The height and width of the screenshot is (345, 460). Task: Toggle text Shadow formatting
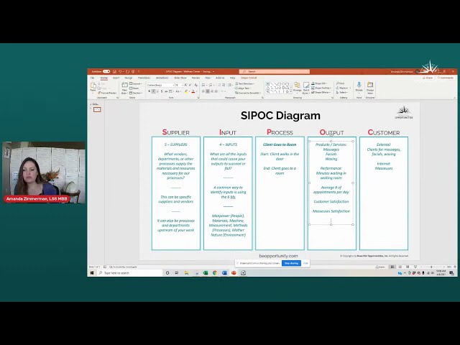(x=162, y=91)
